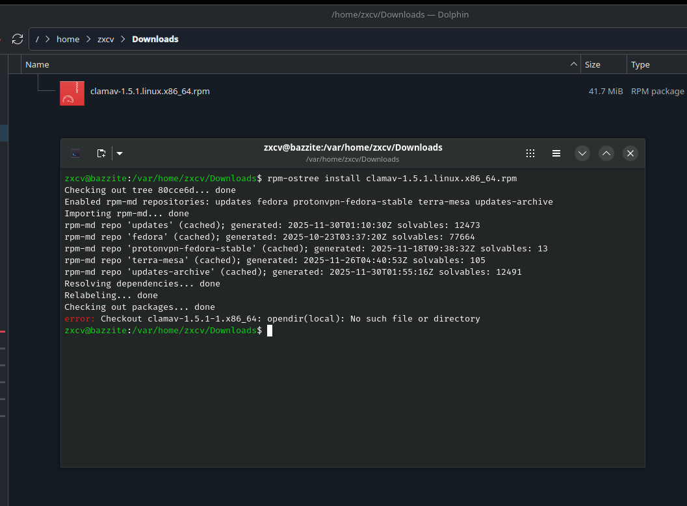
Task: Refresh the Downloads folder view
Action: pos(18,39)
